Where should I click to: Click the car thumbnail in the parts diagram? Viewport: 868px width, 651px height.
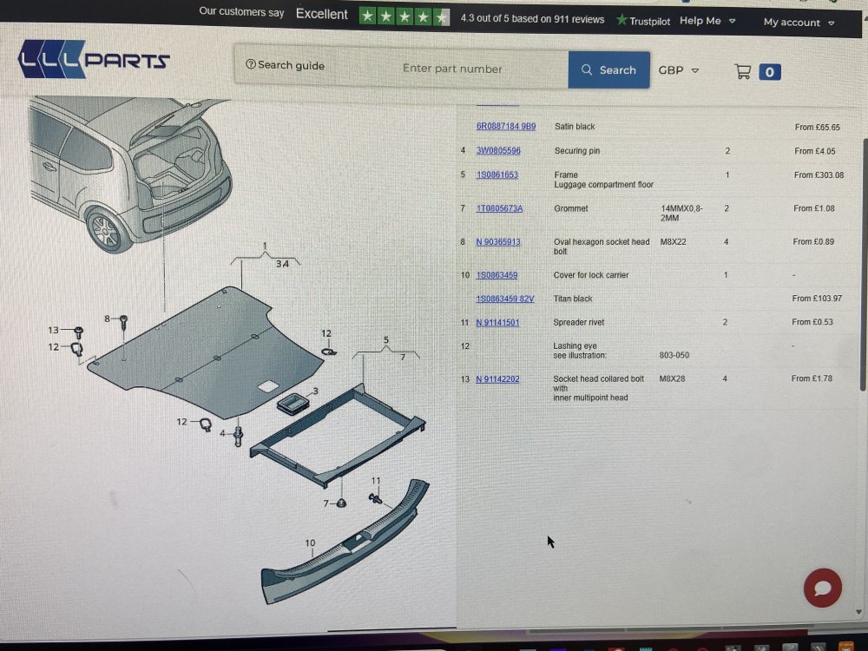point(131,172)
